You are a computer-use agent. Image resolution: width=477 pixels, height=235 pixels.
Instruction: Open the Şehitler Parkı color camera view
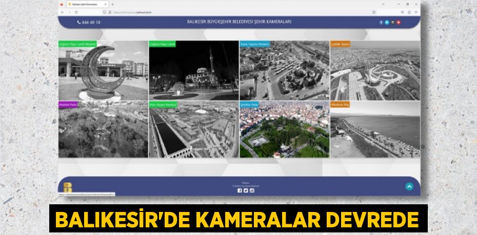(284, 130)
